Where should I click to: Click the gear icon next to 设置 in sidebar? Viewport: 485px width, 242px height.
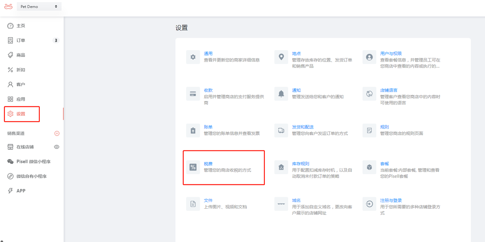[10, 114]
